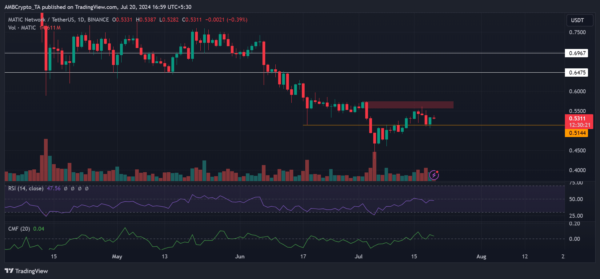The image size is (600, 279).
Task: Select the RSI (14, close) indicator legend
Action: coord(26,188)
